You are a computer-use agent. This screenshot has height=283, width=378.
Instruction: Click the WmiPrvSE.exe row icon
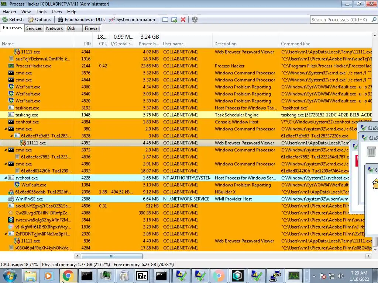(x=11, y=199)
